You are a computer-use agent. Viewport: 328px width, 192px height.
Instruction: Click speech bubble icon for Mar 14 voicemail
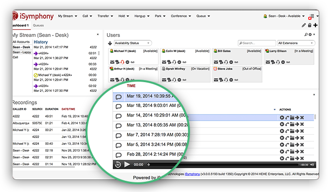[119, 116]
